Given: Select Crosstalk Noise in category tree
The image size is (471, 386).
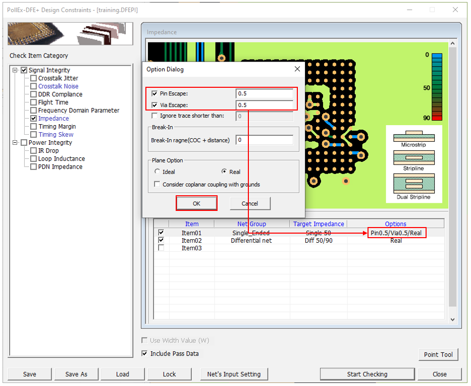Looking at the screenshot, I should point(58,86).
